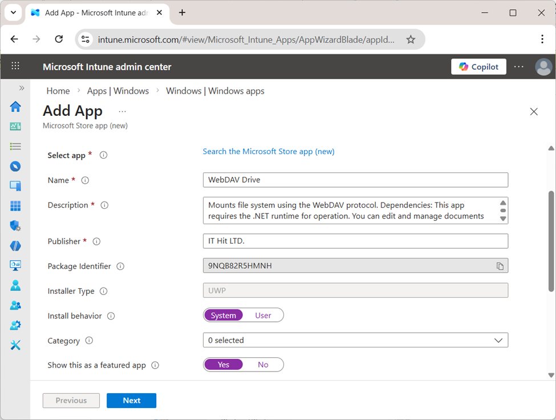Screen dimensions: 556x420
Task: Open the ellipsis menu beside the Copilot button
Action: 518,67
